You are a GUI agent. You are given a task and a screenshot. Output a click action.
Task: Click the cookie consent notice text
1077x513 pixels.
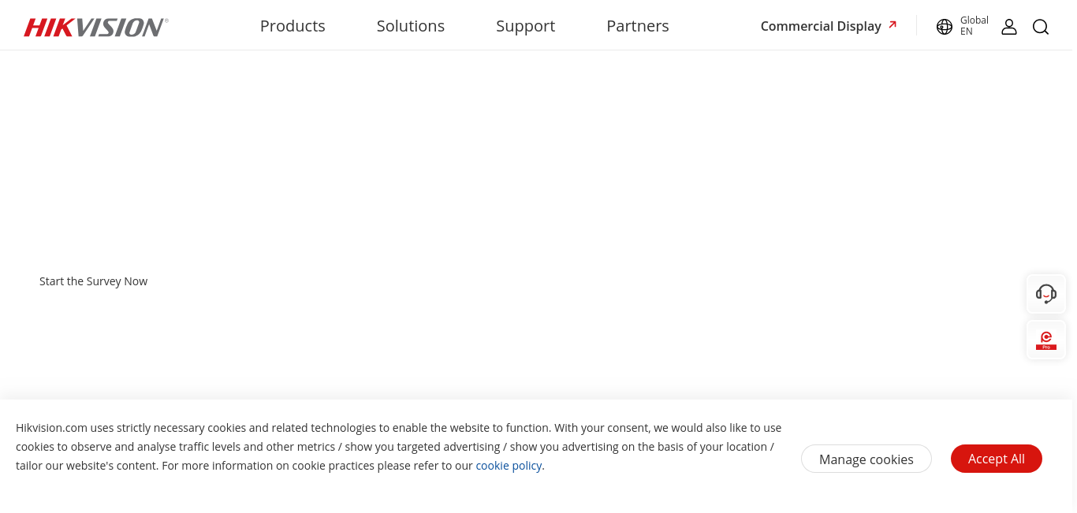pos(398,447)
